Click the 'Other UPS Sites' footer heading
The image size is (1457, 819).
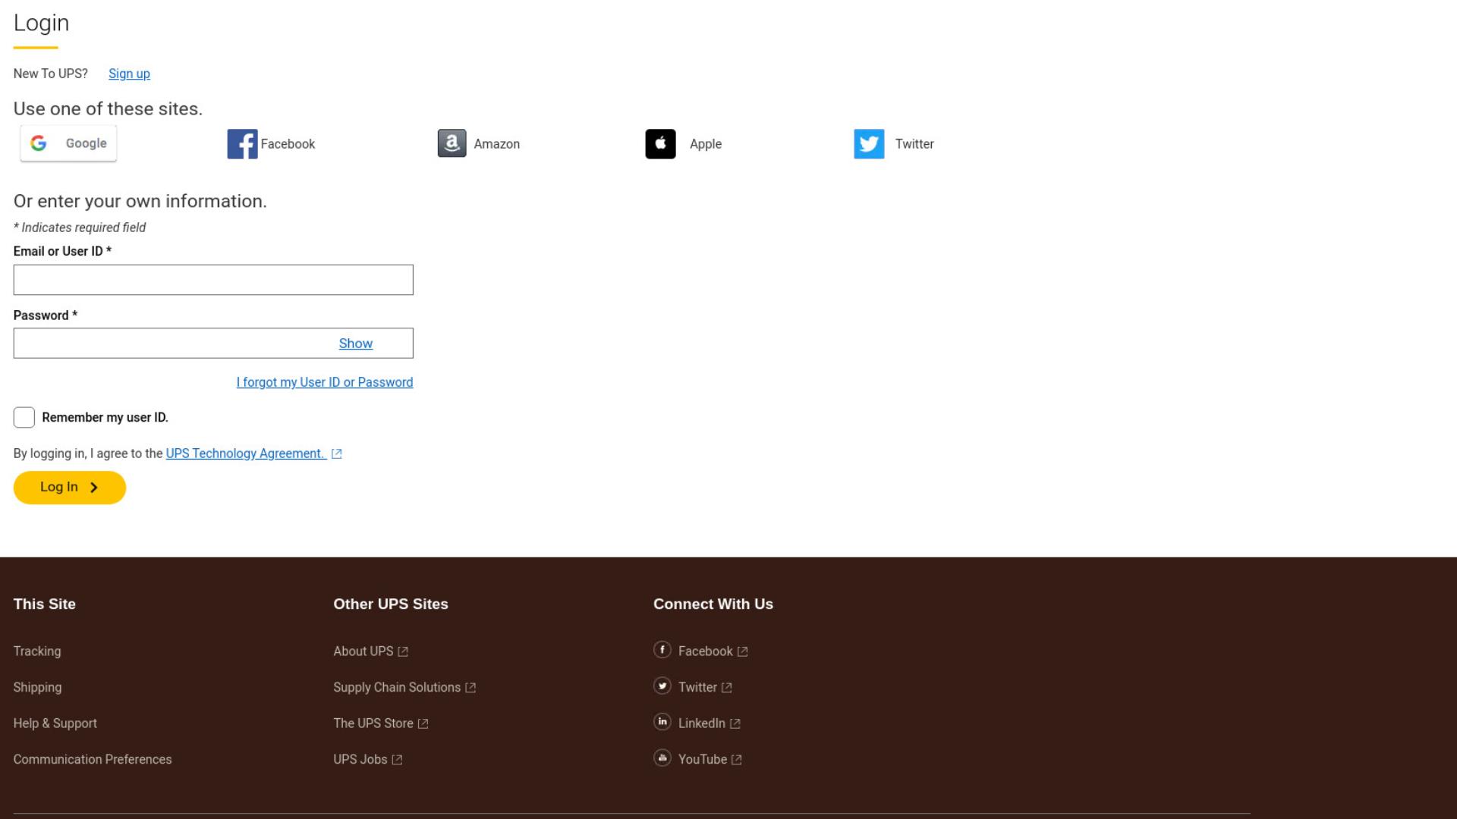click(391, 604)
